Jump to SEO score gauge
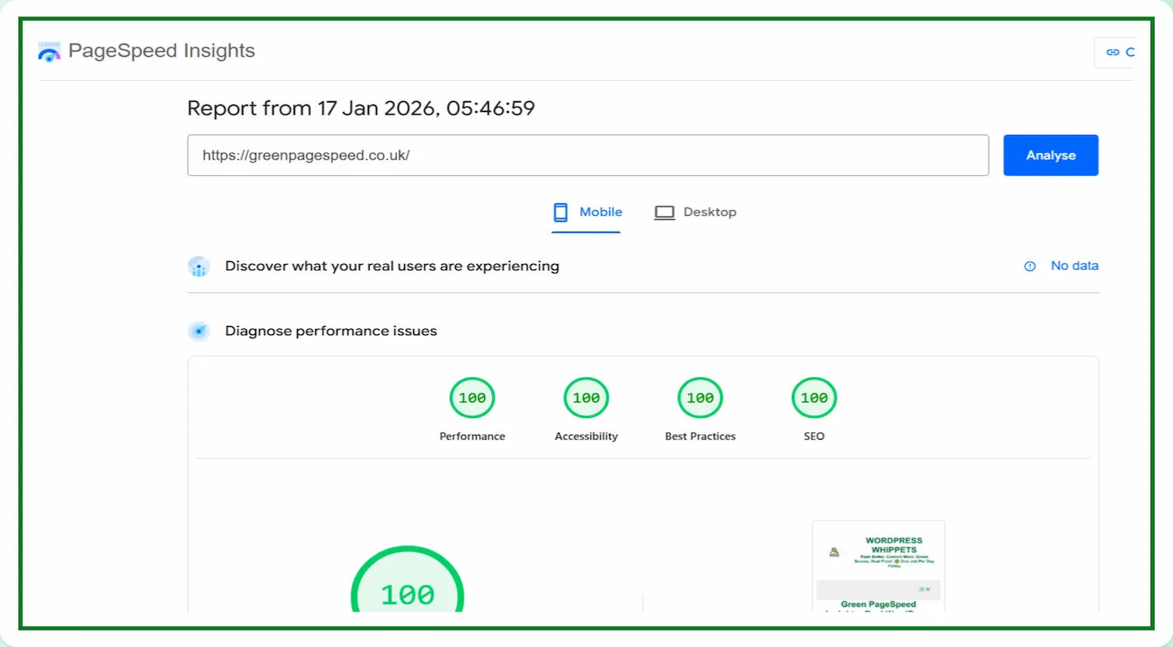1173x647 pixels. coord(814,398)
